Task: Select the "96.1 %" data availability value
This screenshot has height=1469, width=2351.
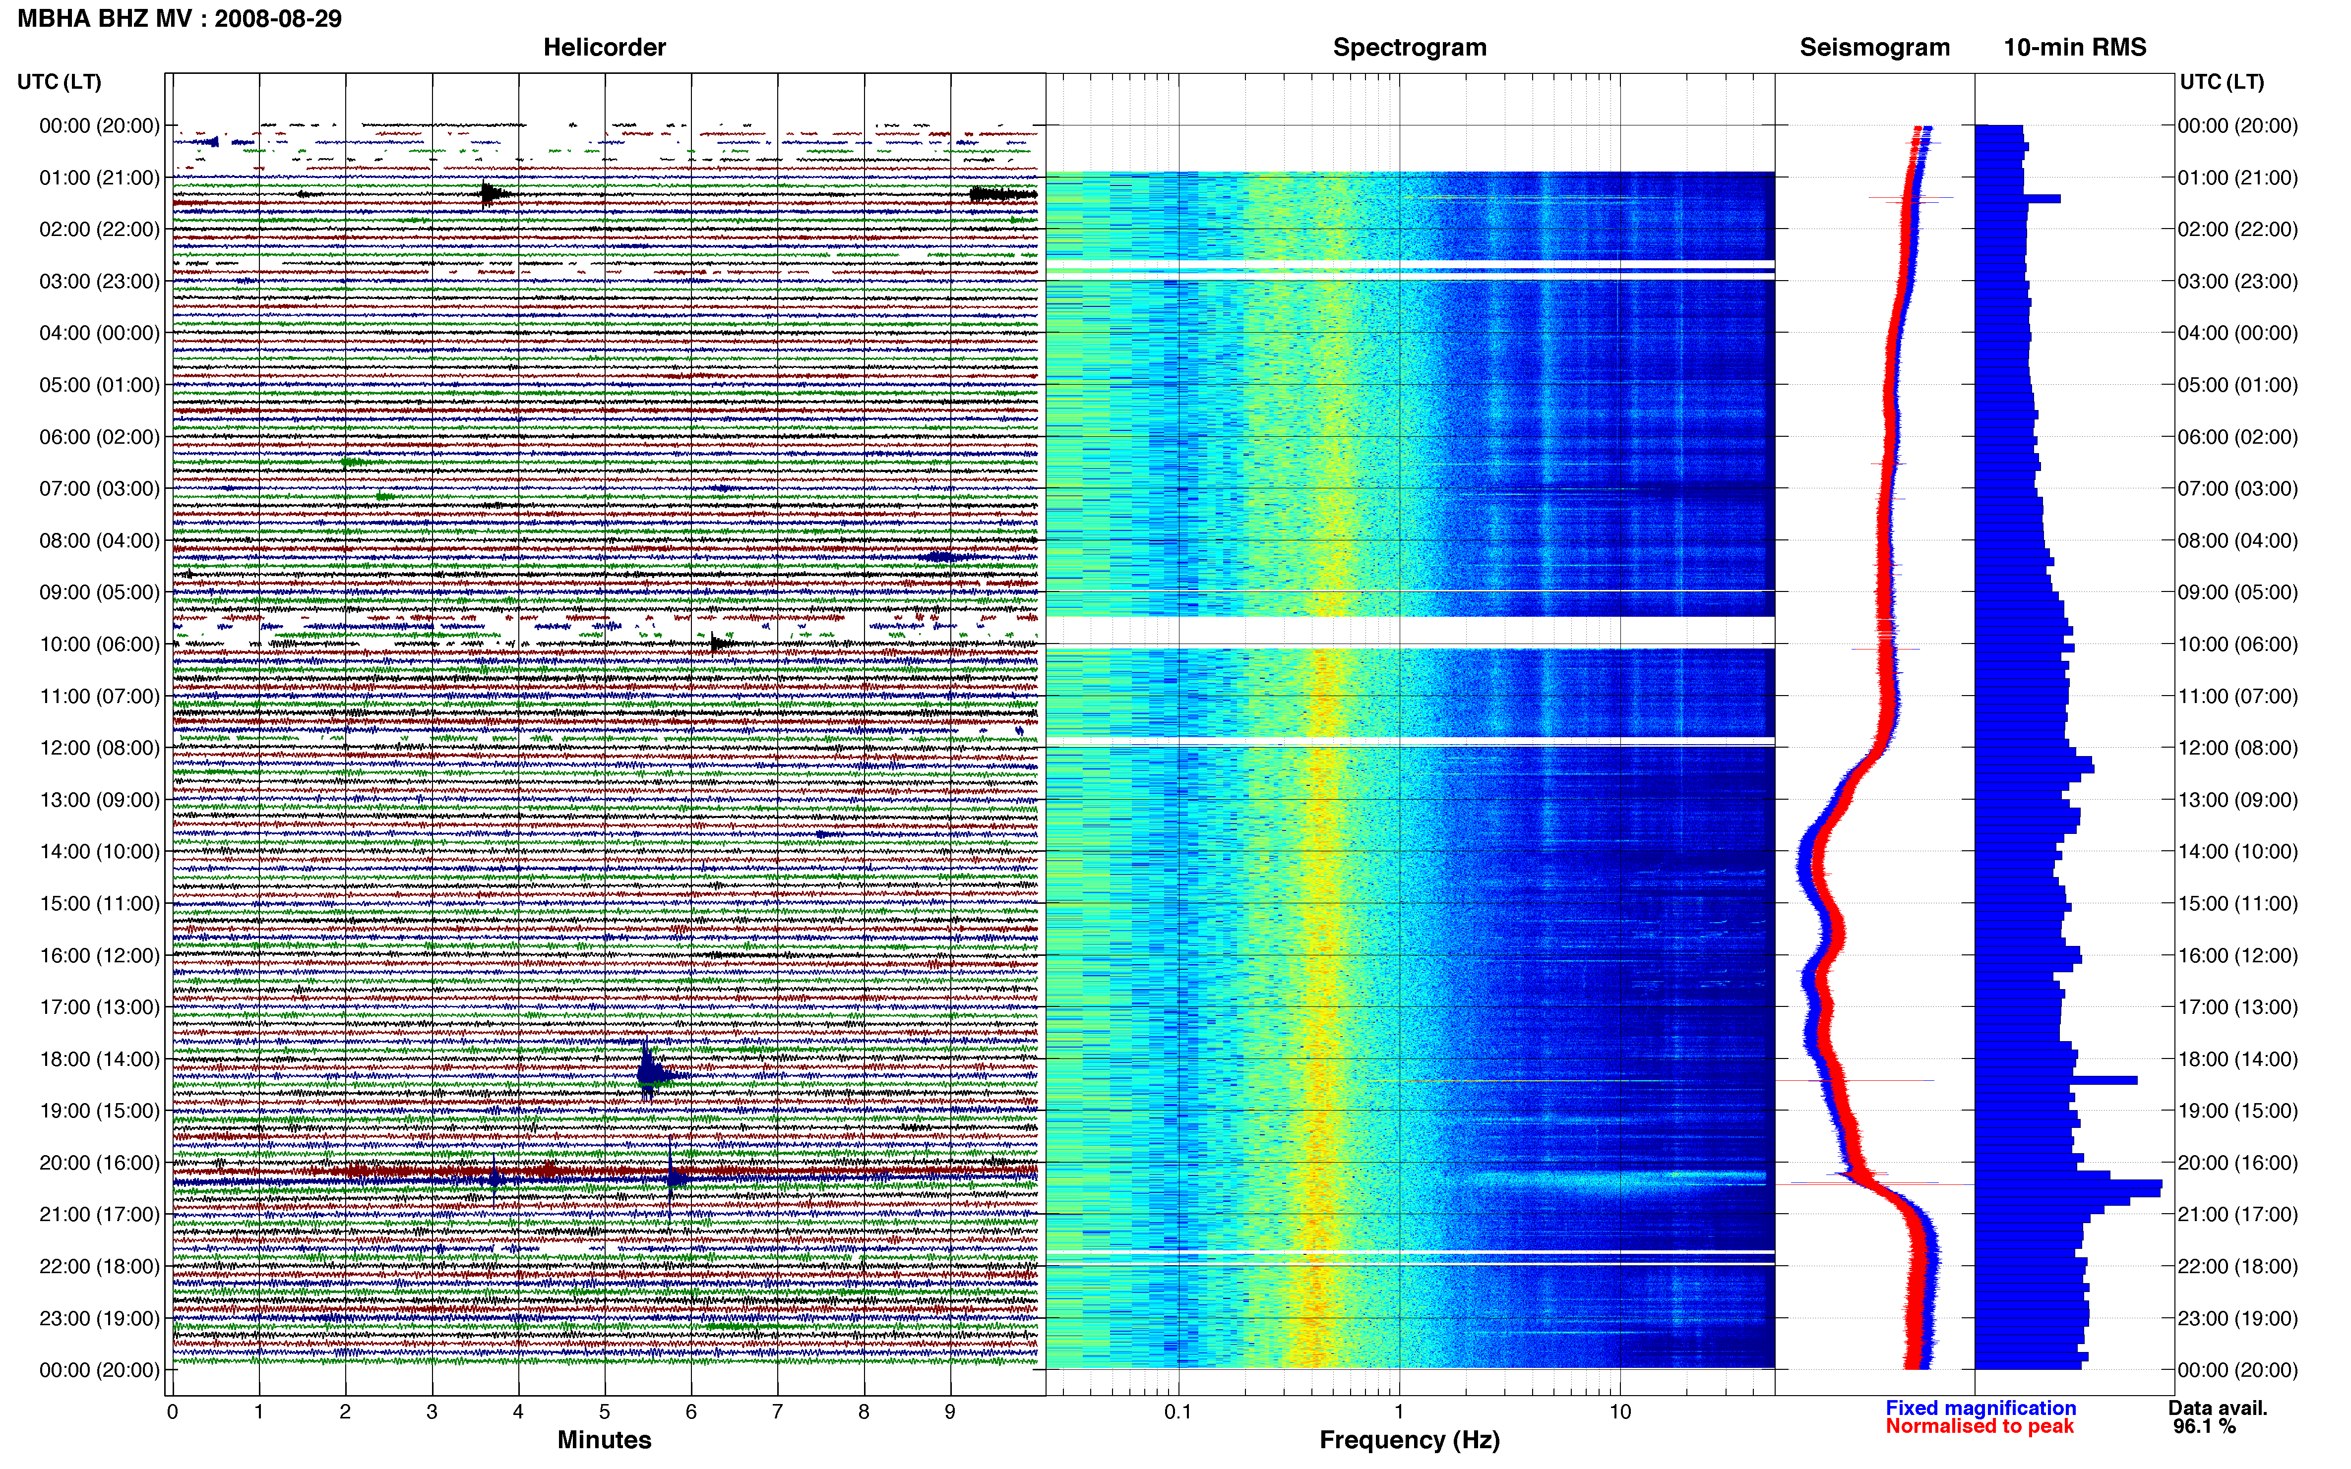Action: [x=2204, y=1426]
